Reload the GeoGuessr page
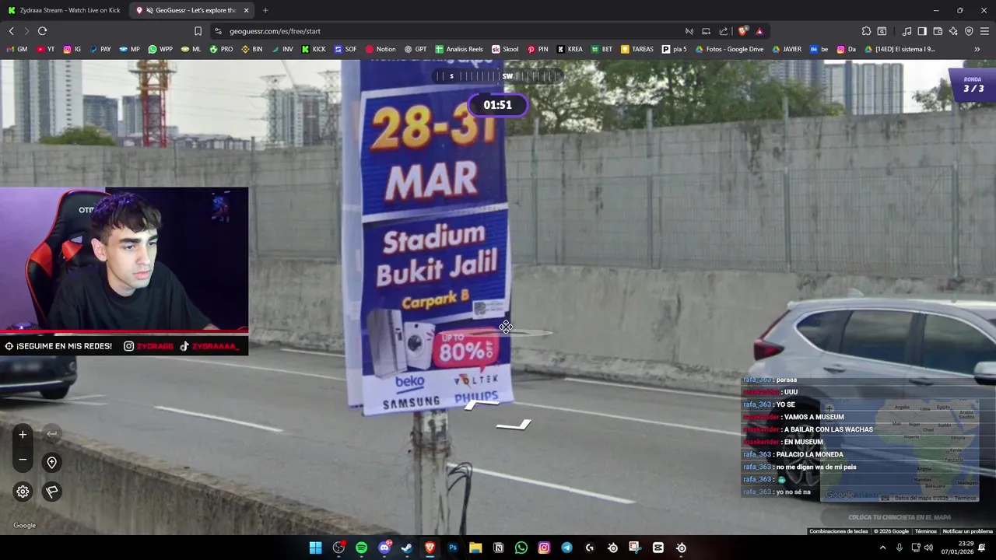The width and height of the screenshot is (996, 560). click(x=42, y=31)
